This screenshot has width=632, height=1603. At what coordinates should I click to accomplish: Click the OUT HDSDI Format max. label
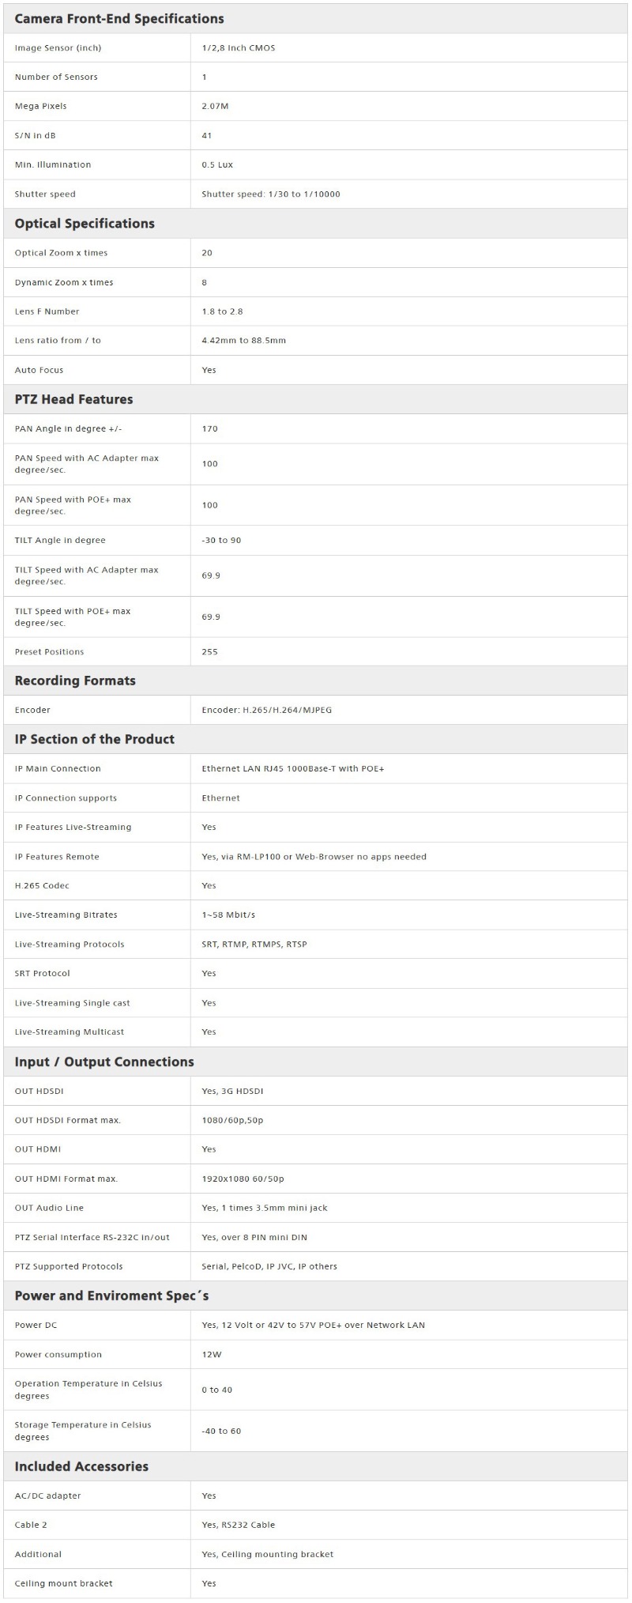pyautogui.click(x=68, y=1120)
